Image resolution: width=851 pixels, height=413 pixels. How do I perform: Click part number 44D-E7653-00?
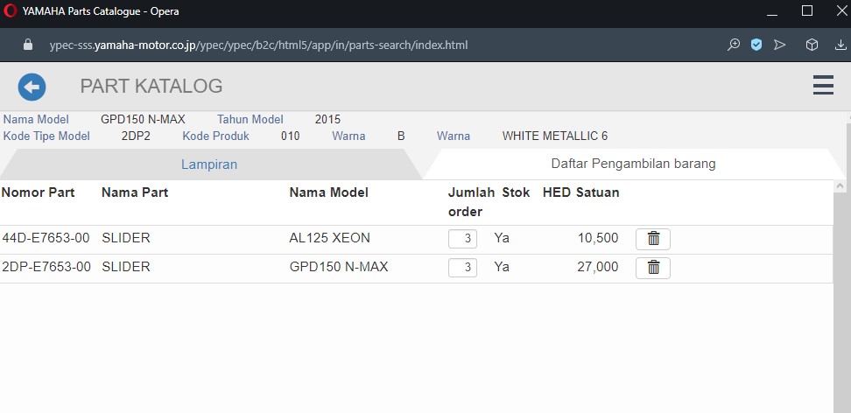point(46,238)
